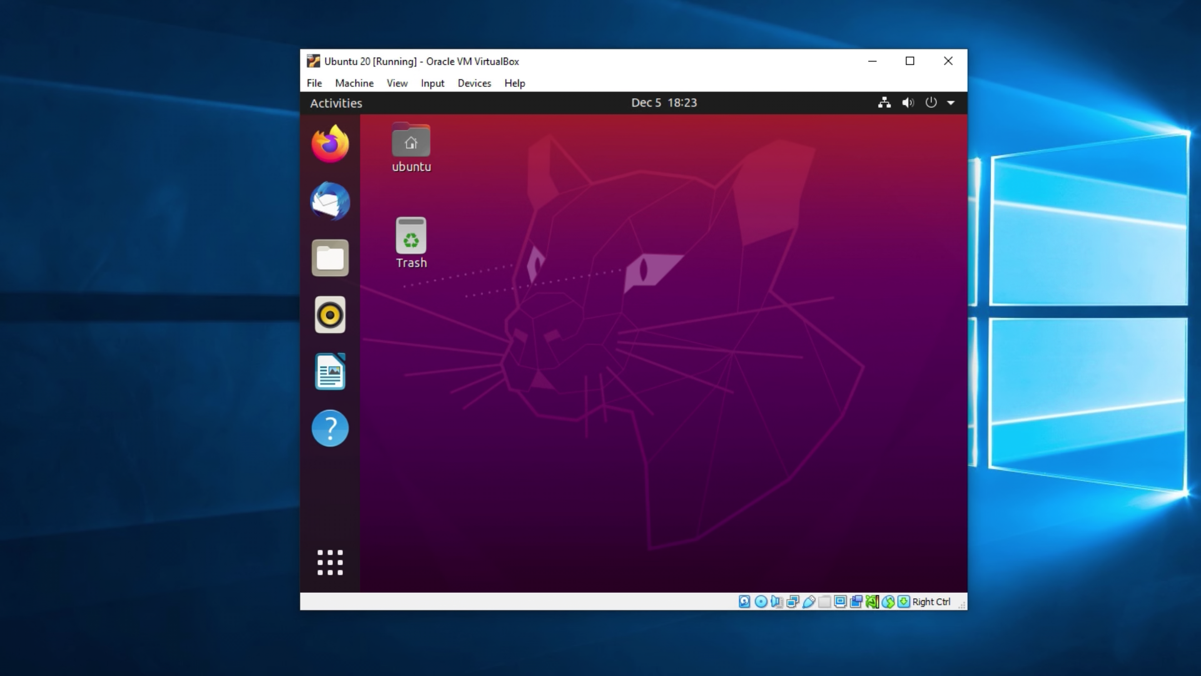Toggle the network connection status icon
This screenshot has width=1201, height=676.
point(883,103)
